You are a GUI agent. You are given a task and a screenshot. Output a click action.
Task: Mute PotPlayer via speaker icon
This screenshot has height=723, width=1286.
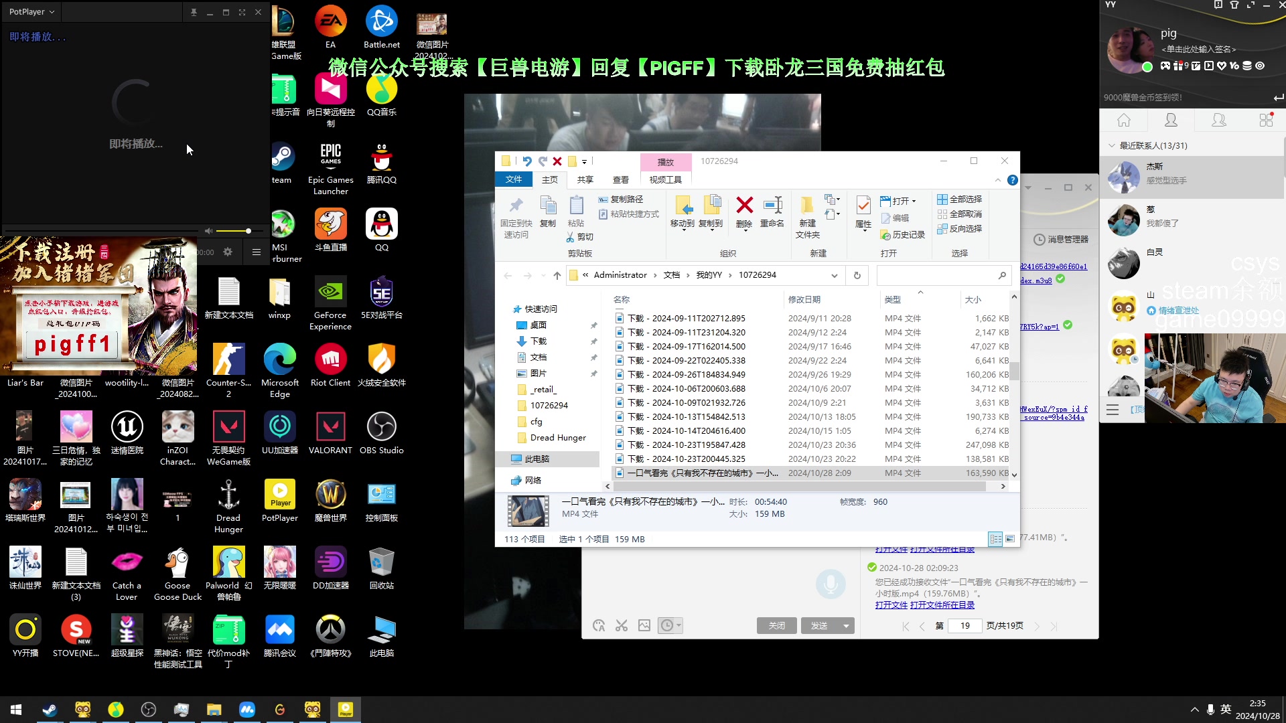208,231
